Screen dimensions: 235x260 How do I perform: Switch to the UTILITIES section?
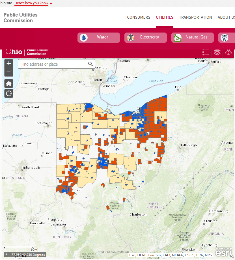[x=165, y=17]
